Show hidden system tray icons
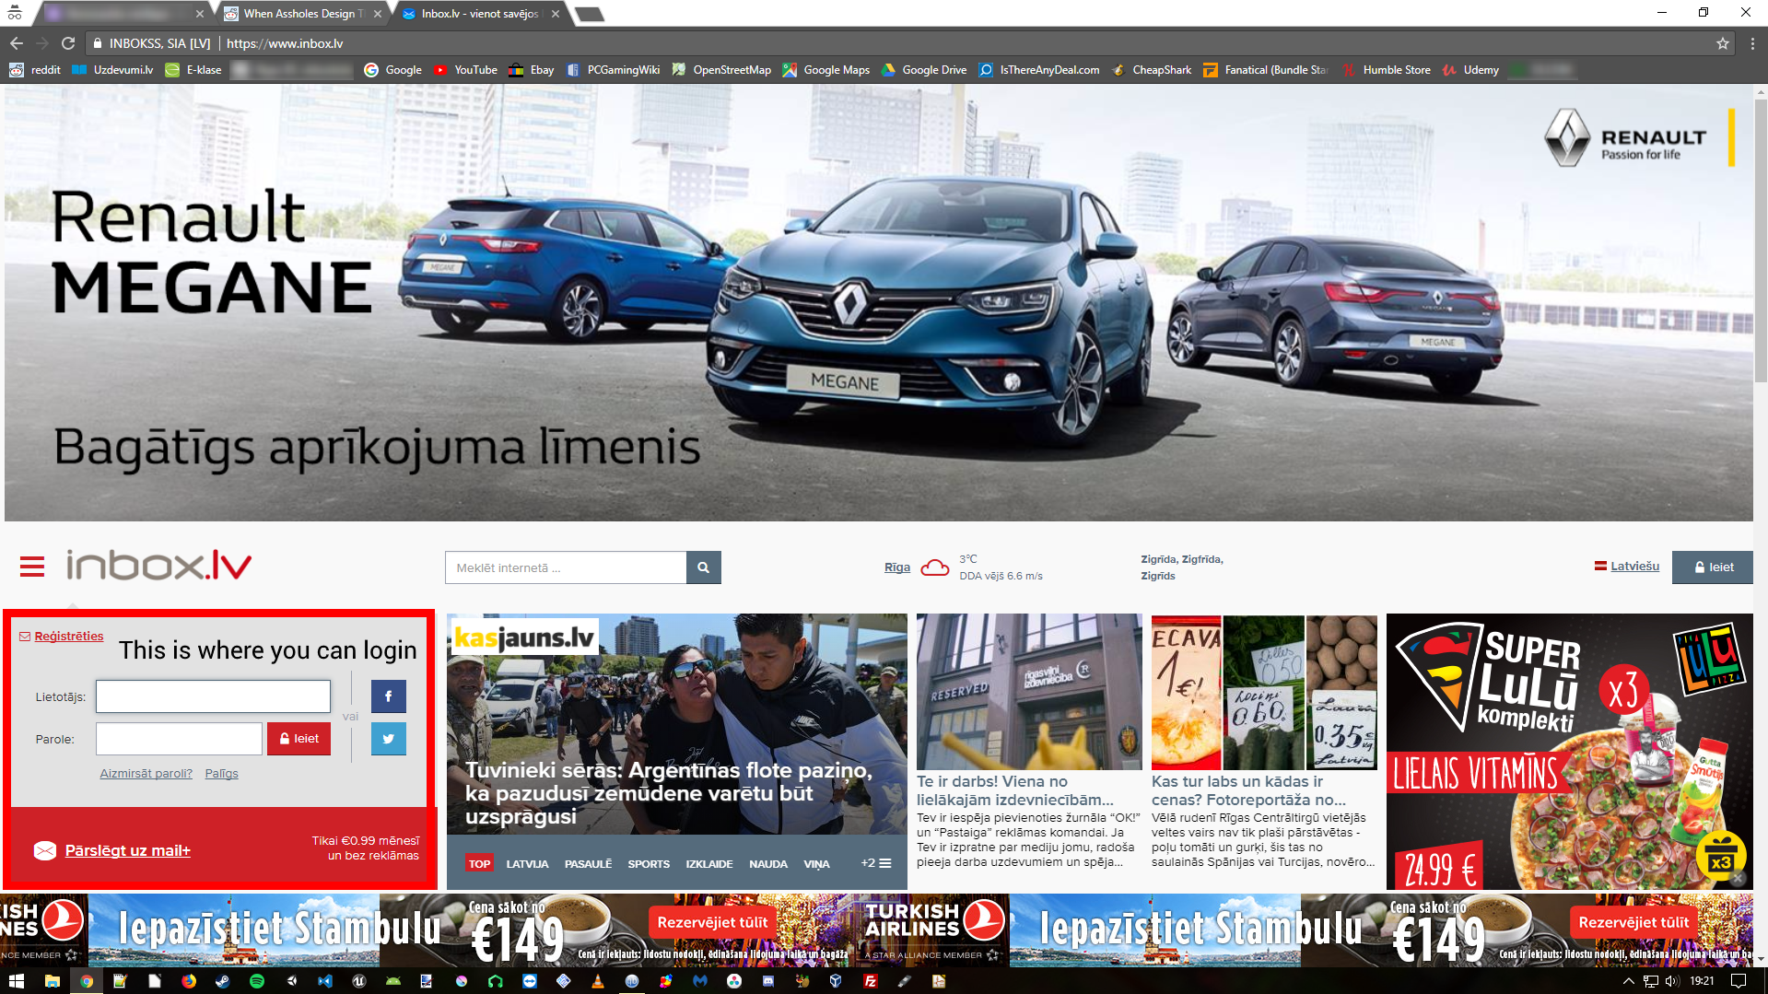 (1628, 981)
